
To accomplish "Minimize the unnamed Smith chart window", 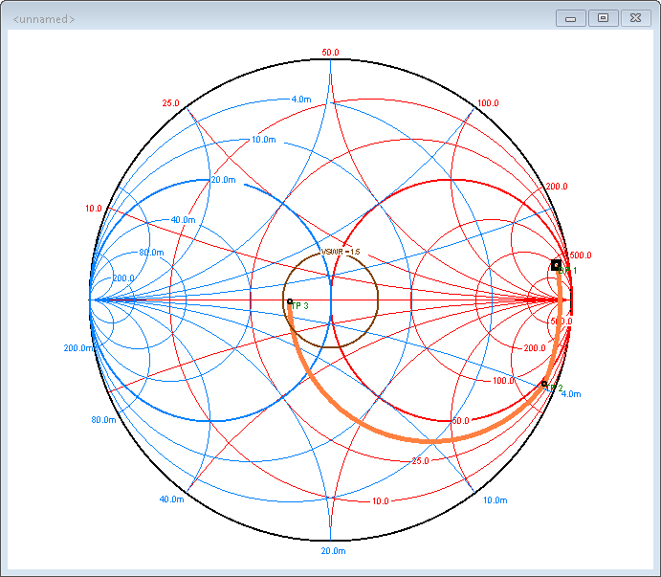I will click(x=570, y=18).
